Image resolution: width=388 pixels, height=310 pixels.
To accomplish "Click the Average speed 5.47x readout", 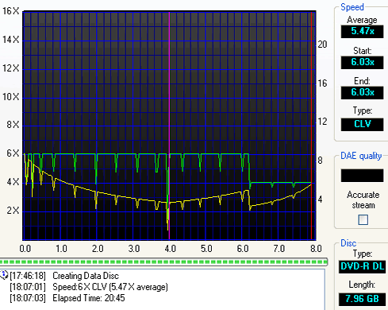I will [362, 31].
